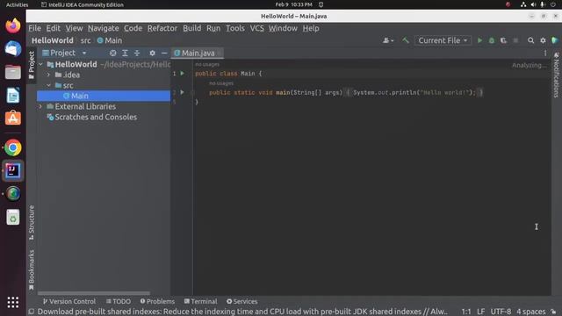Run Main class from gutter line 1
The width and height of the screenshot is (562, 316).
point(182,73)
